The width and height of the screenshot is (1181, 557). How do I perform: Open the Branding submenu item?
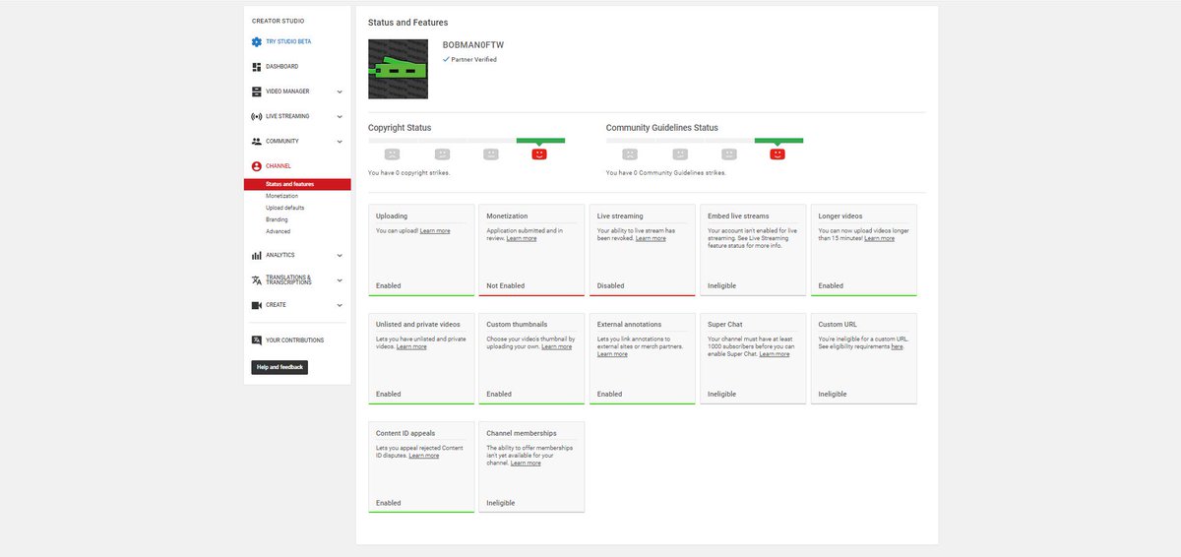(x=277, y=219)
